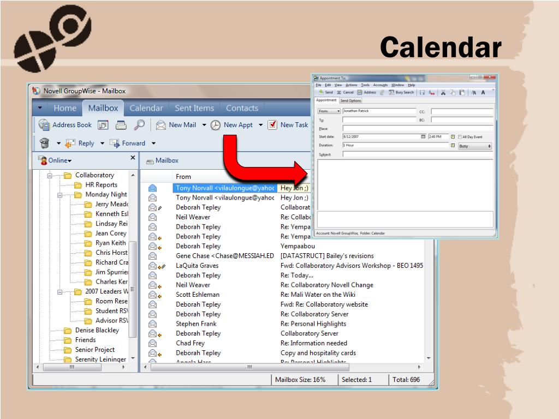Image resolution: width=559 pixels, height=419 pixels.
Task: Click the folder tree vertical scrollbar
Action: (x=132, y=289)
